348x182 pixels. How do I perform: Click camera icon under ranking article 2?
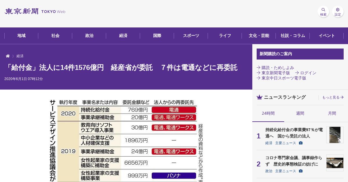click(x=301, y=171)
